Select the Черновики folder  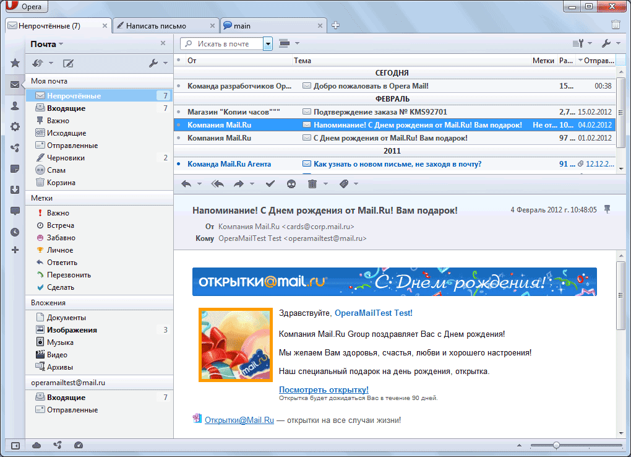click(x=100, y=157)
